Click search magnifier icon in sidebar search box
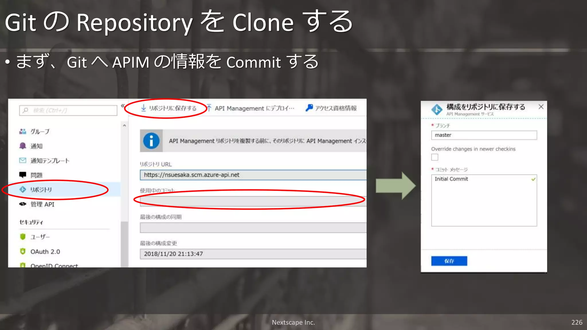Screen dimensions: 587x330 (x=26, y=110)
